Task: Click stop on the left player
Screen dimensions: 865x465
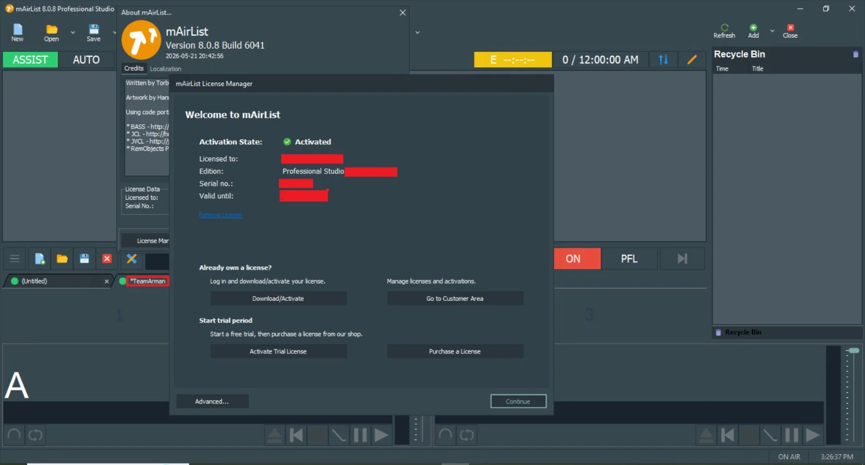Action: 318,435
